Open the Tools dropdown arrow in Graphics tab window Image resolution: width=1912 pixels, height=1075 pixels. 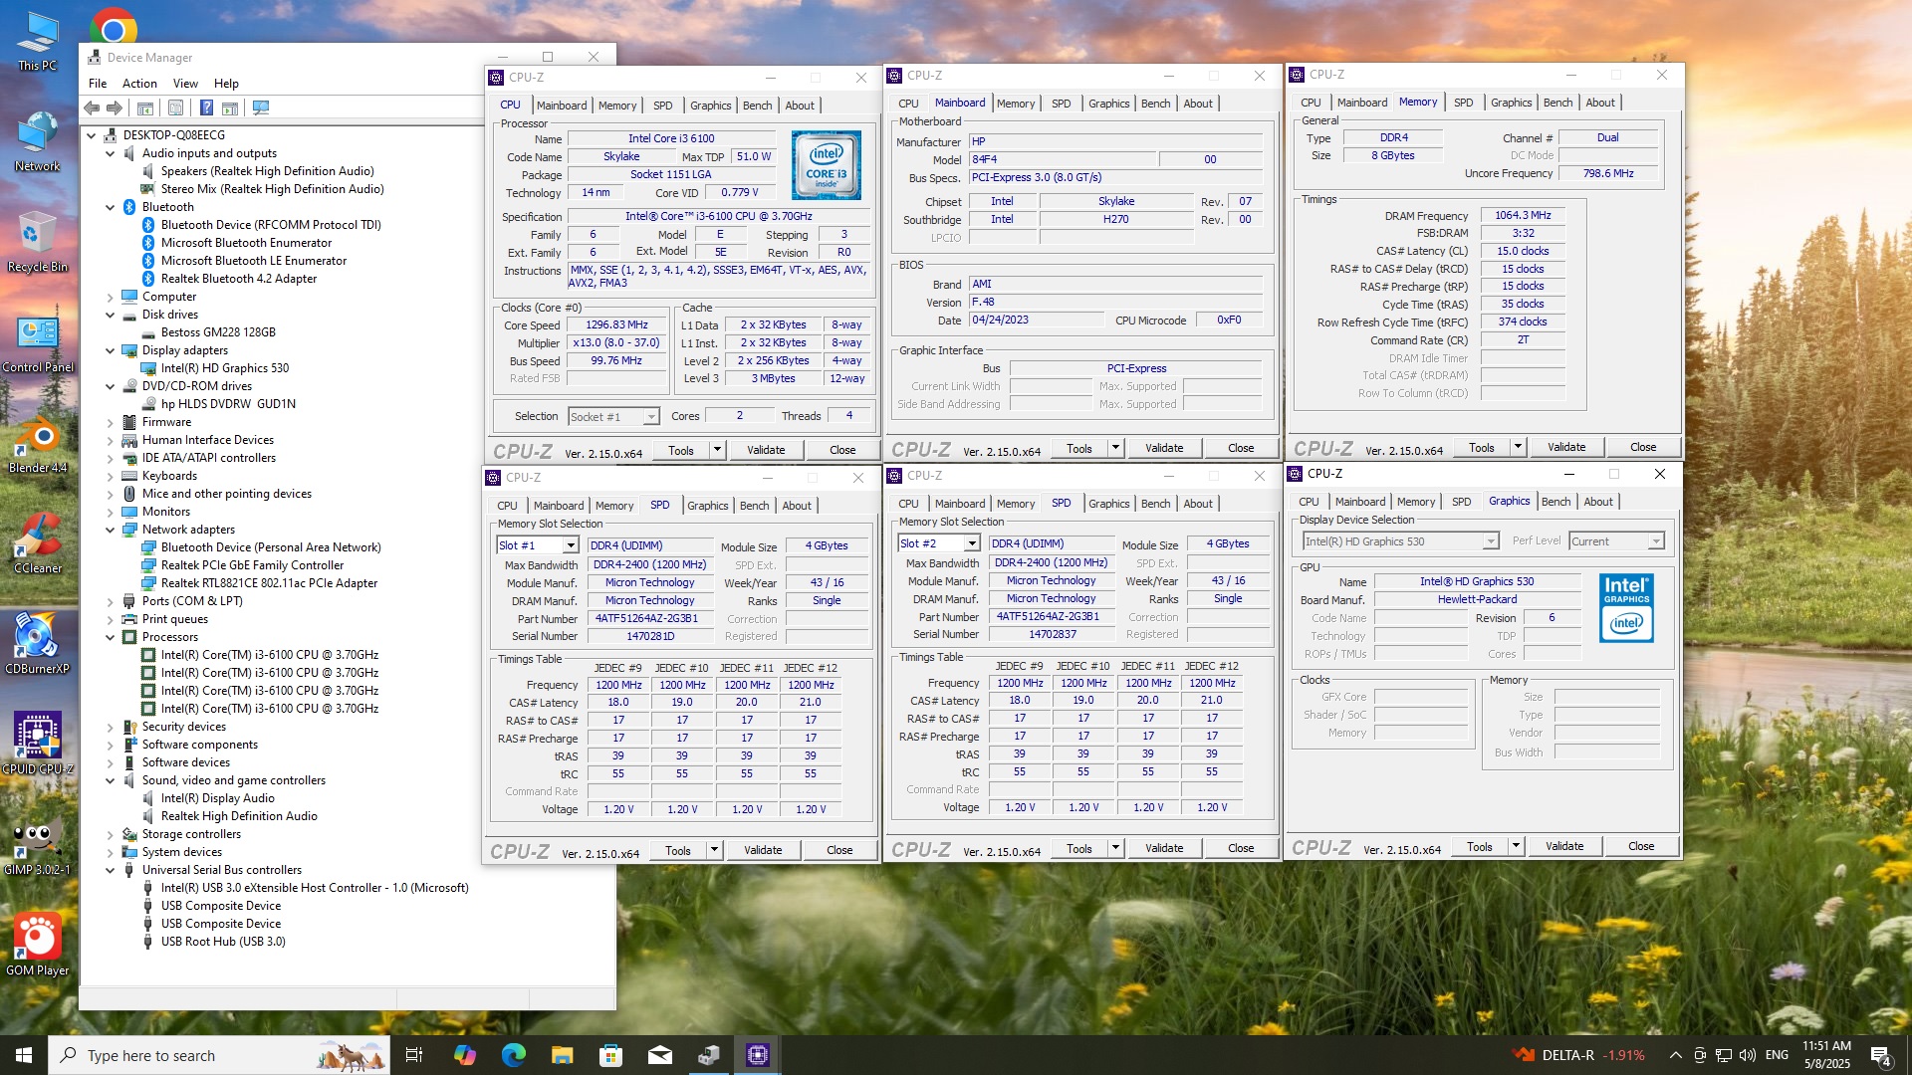click(1516, 846)
